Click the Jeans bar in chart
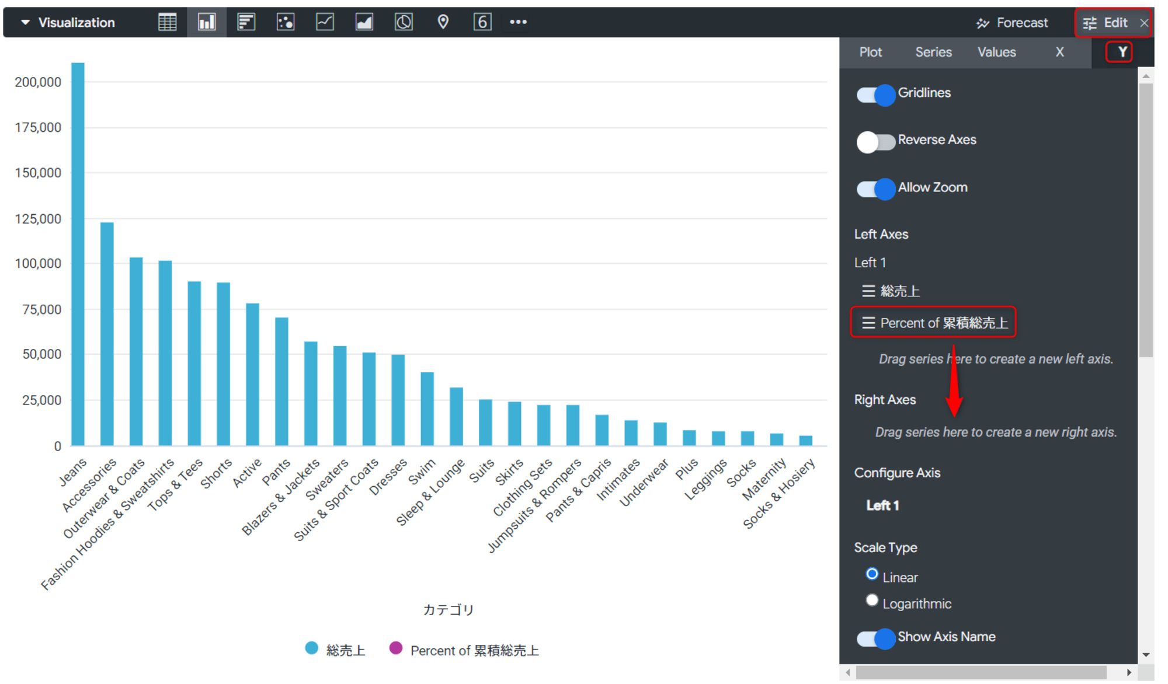1168x684 pixels. coord(78,254)
